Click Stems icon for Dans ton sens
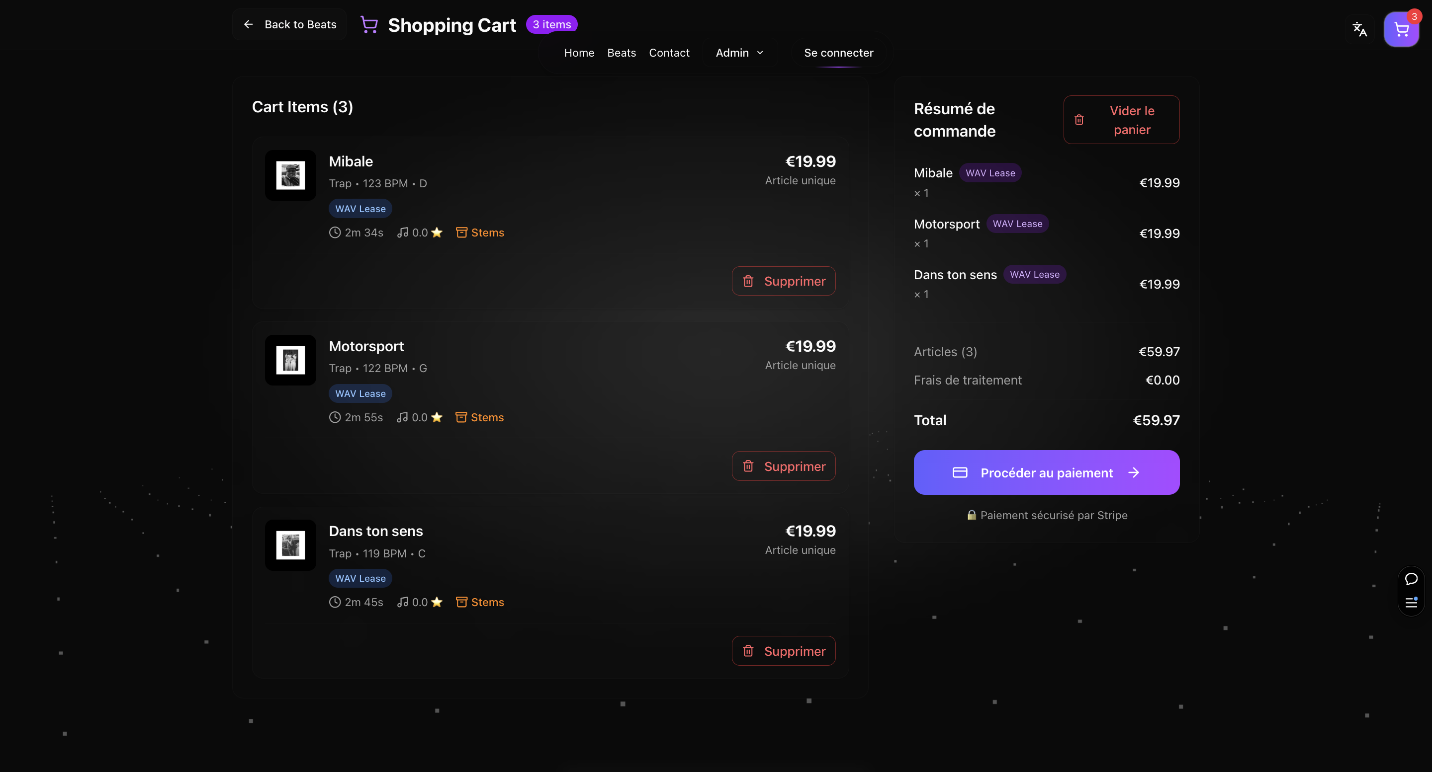 pyautogui.click(x=461, y=602)
